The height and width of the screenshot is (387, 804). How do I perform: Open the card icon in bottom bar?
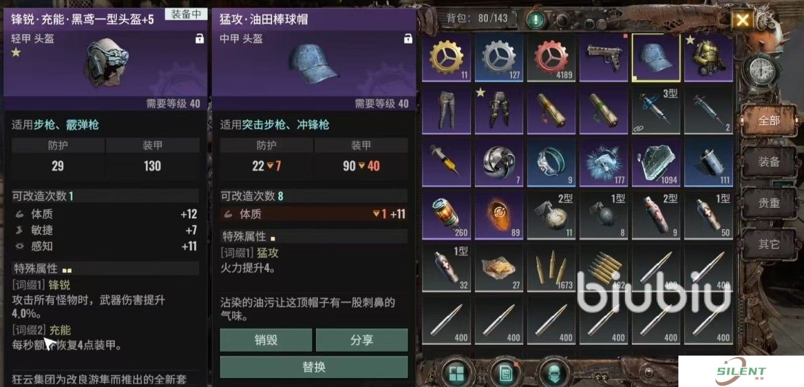click(x=504, y=373)
